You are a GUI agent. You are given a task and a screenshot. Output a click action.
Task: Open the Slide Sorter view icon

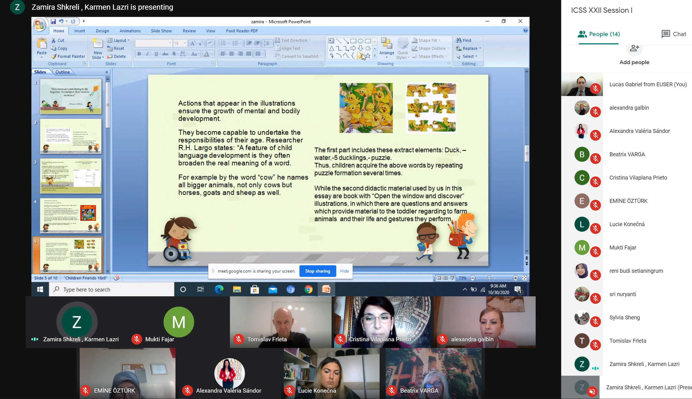click(445, 278)
